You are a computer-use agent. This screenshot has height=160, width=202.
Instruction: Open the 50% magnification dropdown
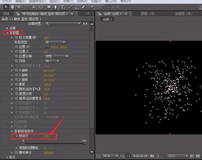point(110,156)
